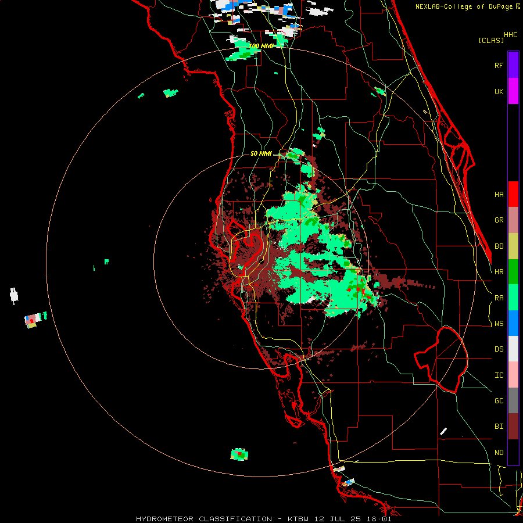
Task: Click the Lake Okeechobee outline
Action: [x=441, y=360]
